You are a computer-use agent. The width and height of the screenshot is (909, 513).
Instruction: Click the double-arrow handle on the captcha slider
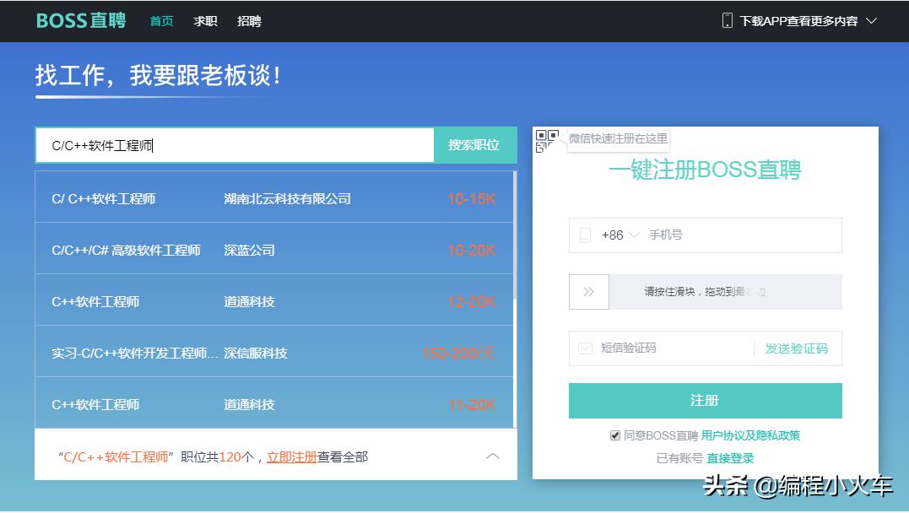click(589, 291)
